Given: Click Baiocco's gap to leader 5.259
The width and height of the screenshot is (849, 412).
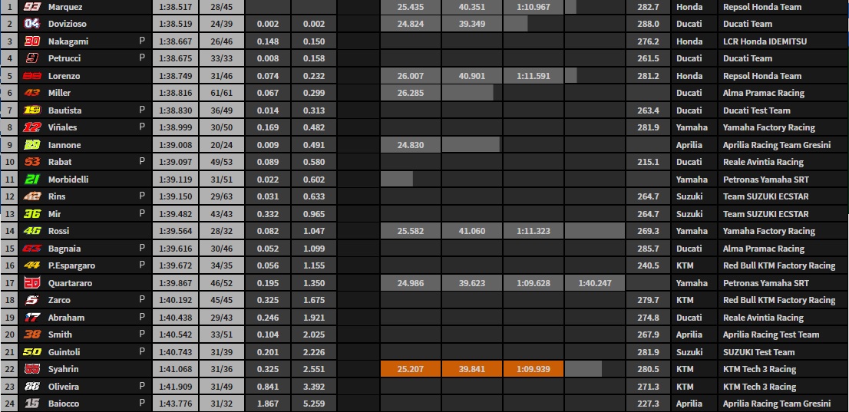Looking at the screenshot, I should tap(314, 404).
